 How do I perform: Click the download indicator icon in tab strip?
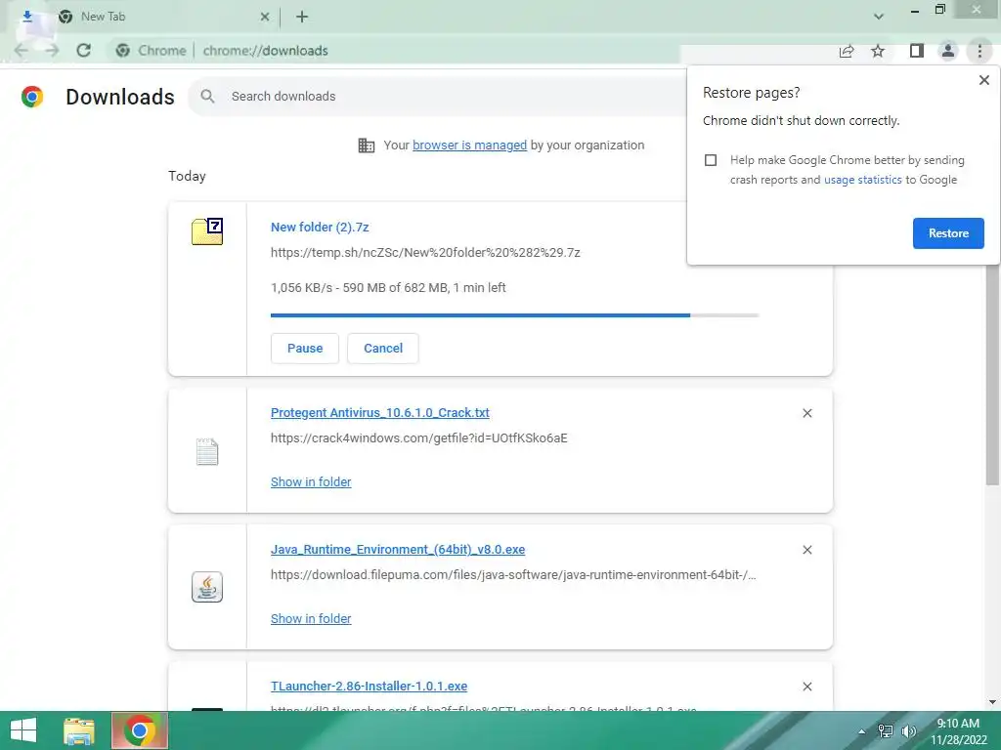click(x=26, y=16)
